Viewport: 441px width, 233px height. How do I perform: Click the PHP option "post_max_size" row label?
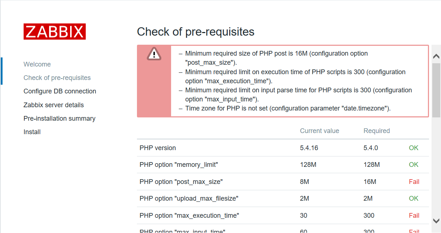pyautogui.click(x=181, y=182)
